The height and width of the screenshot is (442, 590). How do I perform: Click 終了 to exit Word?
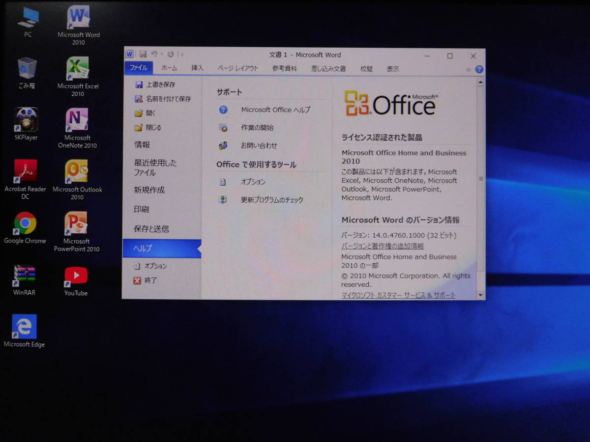point(146,280)
